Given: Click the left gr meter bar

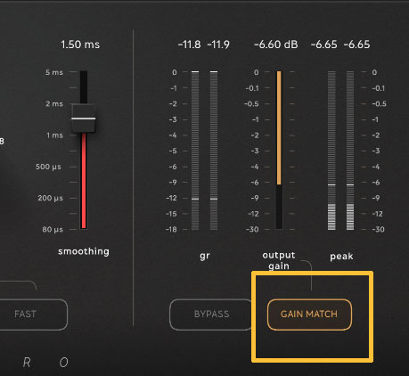Looking at the screenshot, I should [195, 151].
